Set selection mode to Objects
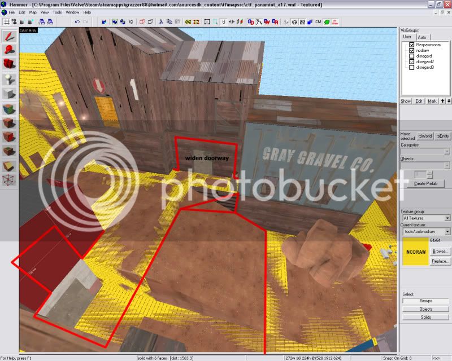This screenshot has height=361, width=452. (x=425, y=309)
